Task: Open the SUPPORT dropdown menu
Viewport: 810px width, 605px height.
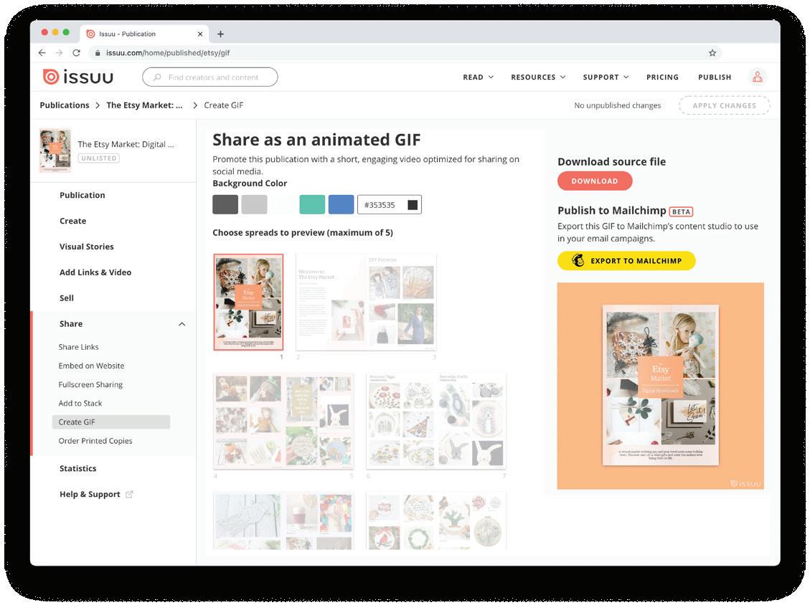Action: [606, 77]
